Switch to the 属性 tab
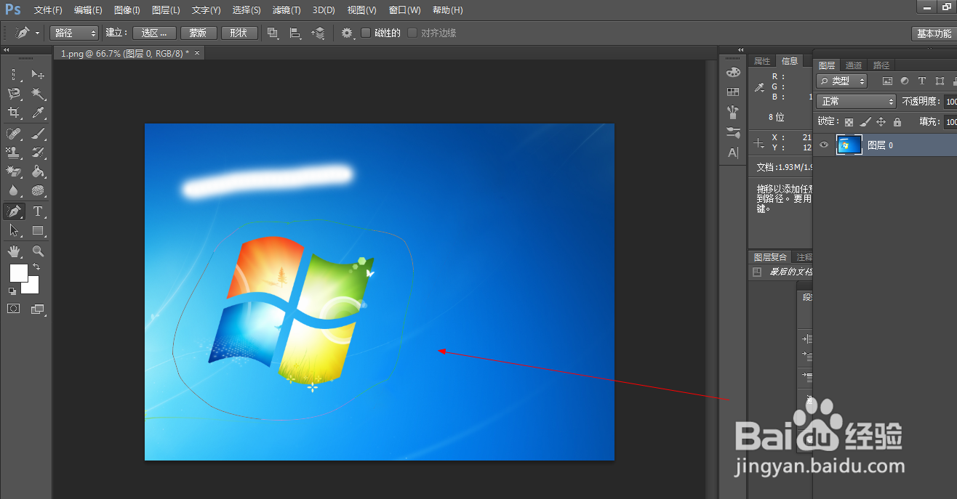Image resolution: width=957 pixels, height=499 pixels. (761, 61)
